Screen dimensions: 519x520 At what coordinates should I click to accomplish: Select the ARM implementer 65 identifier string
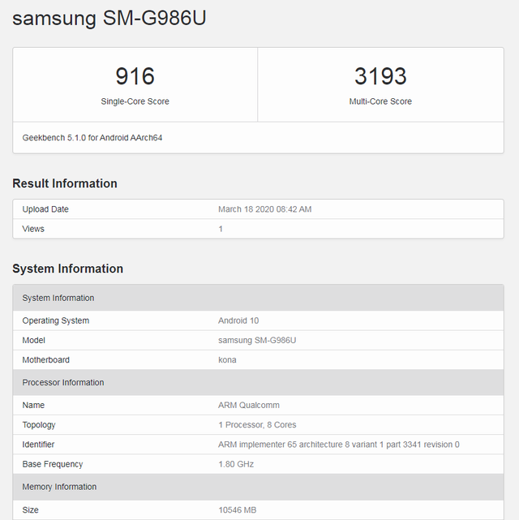point(339,445)
